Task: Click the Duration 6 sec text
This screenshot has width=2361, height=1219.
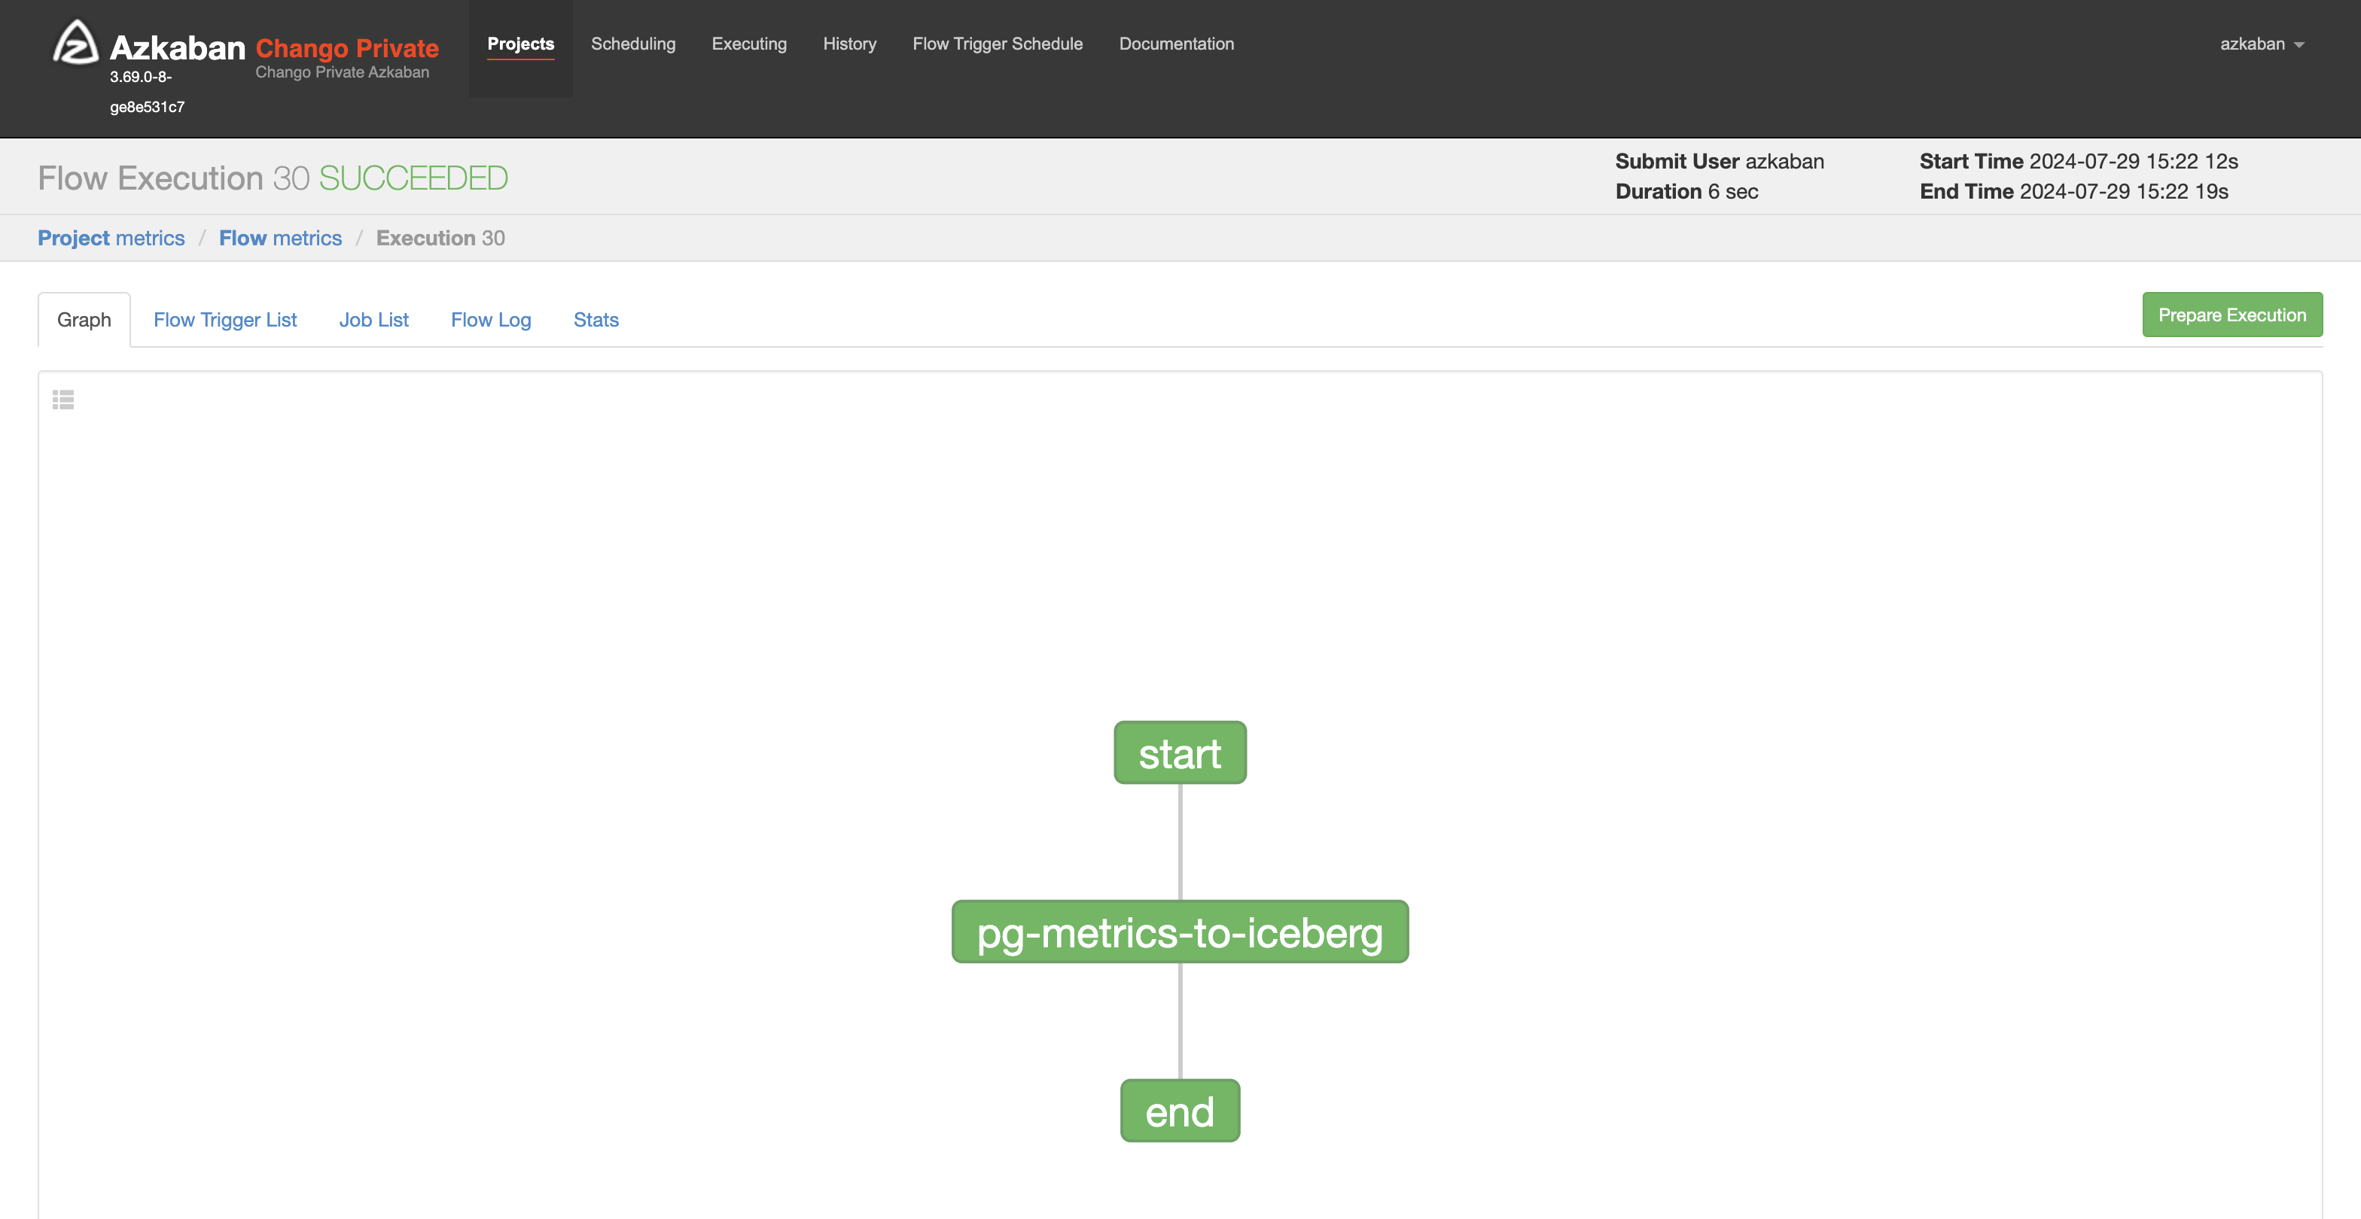Action: click(x=1686, y=191)
